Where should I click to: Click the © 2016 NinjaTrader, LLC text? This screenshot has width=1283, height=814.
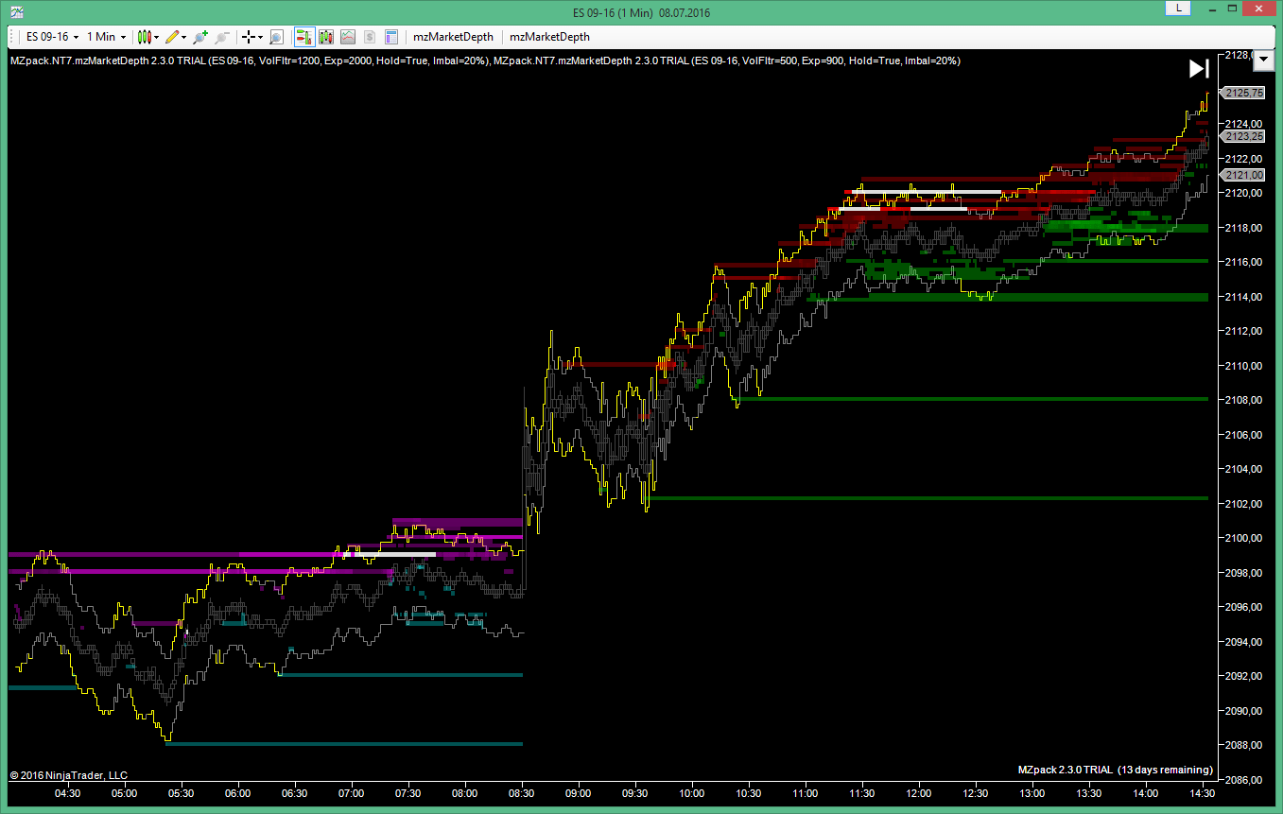point(68,775)
